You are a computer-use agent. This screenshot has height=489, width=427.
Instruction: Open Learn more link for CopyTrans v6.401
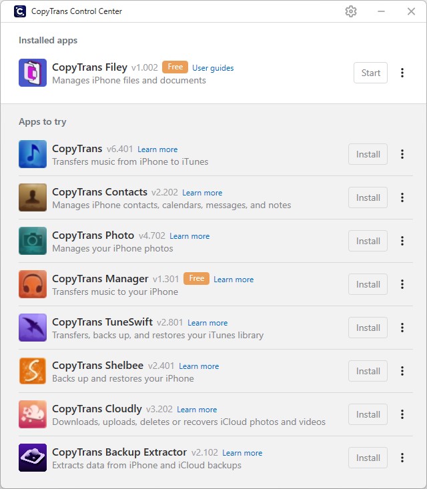[x=157, y=149]
